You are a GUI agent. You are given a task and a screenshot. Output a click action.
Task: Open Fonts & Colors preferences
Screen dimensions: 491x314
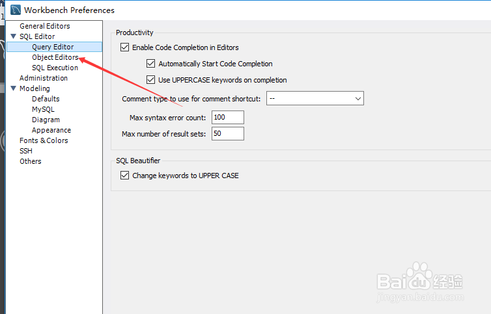point(44,140)
